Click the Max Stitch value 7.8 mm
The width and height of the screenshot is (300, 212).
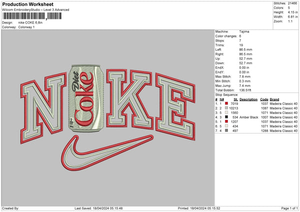pyautogui.click(x=244, y=76)
